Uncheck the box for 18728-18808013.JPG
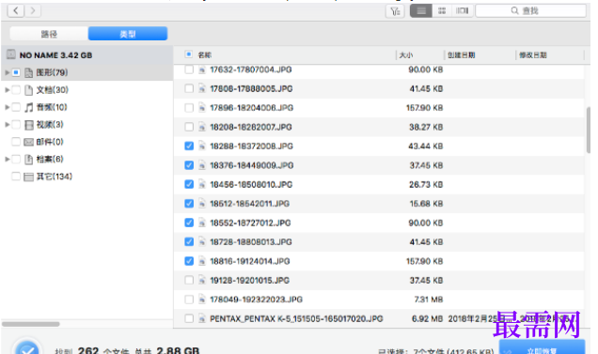 [x=189, y=241]
